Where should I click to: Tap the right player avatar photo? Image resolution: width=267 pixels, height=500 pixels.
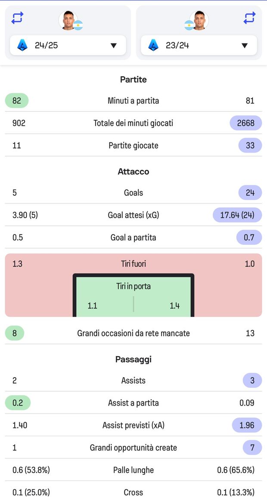tap(200, 20)
